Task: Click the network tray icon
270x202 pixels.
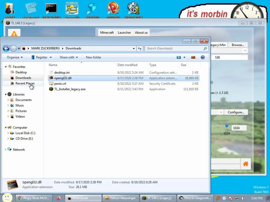Action: [x=237, y=198]
